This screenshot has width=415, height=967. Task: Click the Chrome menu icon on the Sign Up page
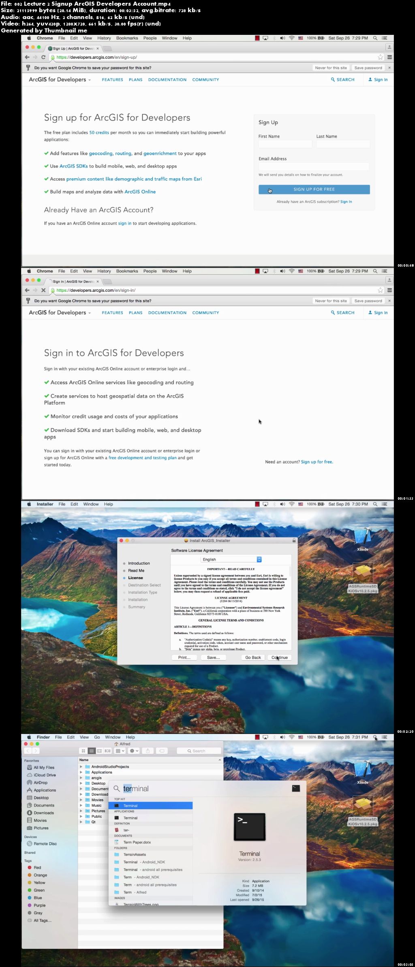(389, 57)
